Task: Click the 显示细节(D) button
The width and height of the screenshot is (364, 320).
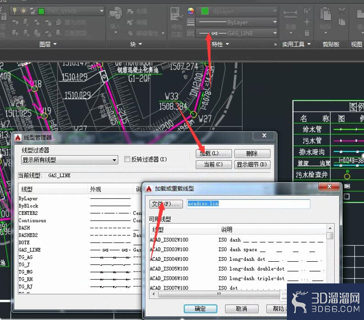Action: [x=252, y=164]
